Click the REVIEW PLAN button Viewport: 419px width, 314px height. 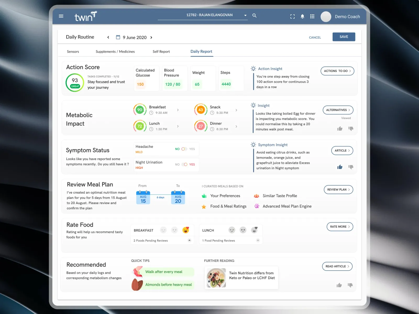339,189
